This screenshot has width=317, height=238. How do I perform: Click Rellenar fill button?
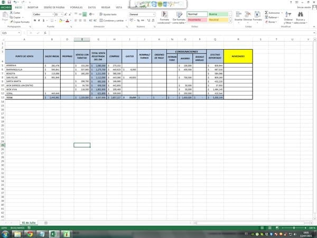point(272,17)
